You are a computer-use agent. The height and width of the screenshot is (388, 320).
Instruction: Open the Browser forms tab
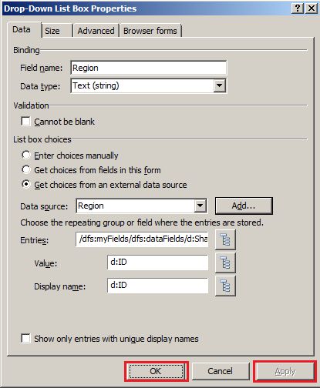[150, 31]
